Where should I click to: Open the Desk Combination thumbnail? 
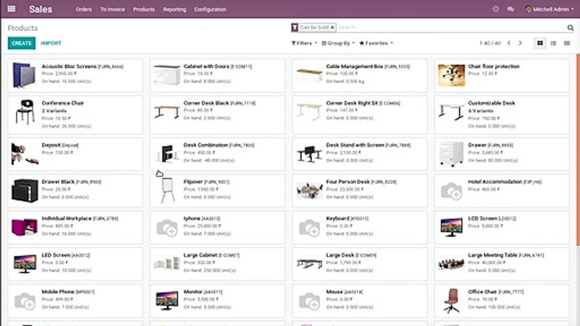pos(167,154)
